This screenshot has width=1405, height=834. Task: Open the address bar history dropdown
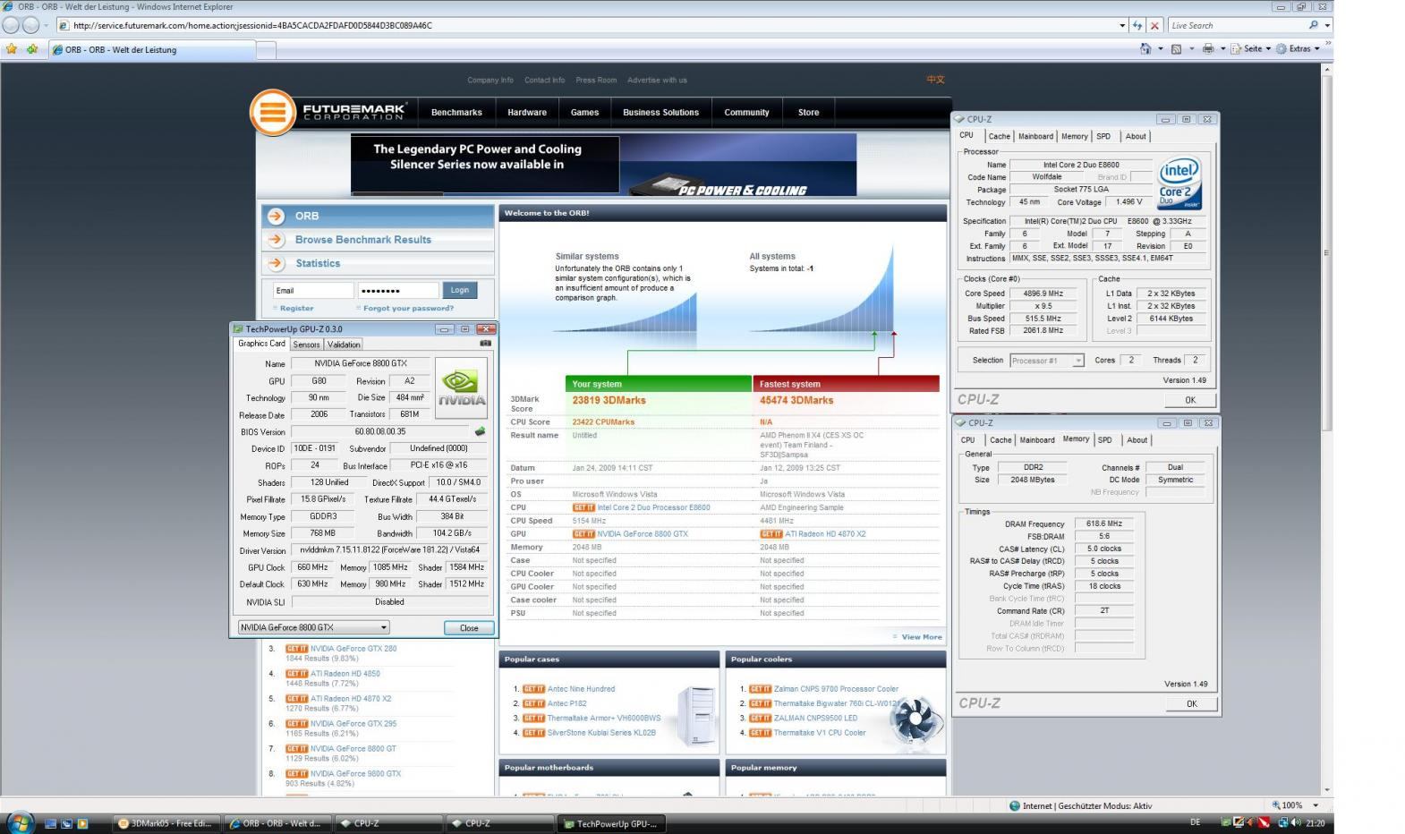click(1122, 25)
